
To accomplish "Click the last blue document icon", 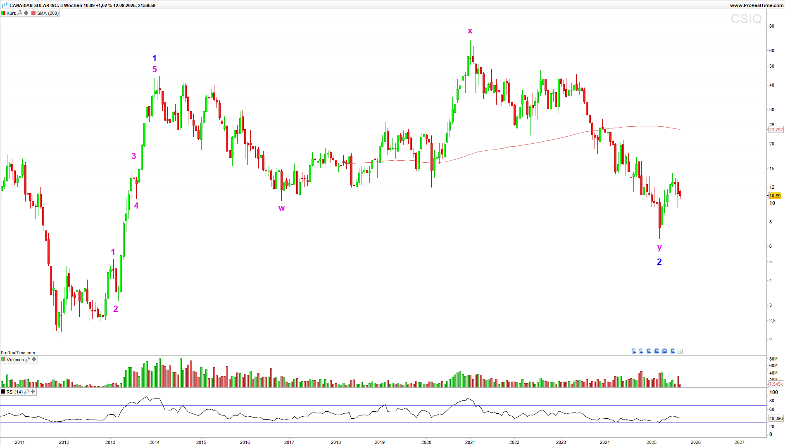I will tap(673, 351).
